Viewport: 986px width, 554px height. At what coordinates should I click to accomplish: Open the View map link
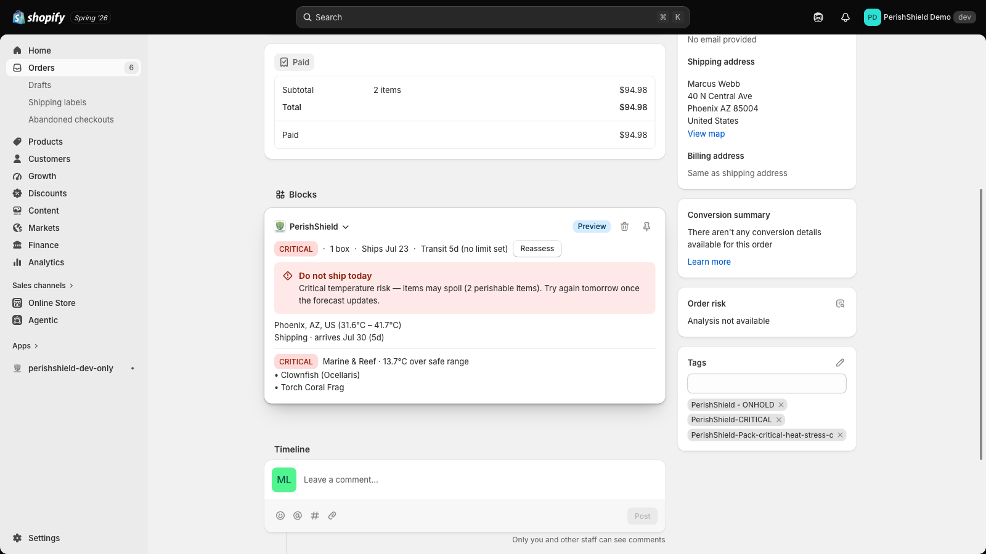[706, 134]
